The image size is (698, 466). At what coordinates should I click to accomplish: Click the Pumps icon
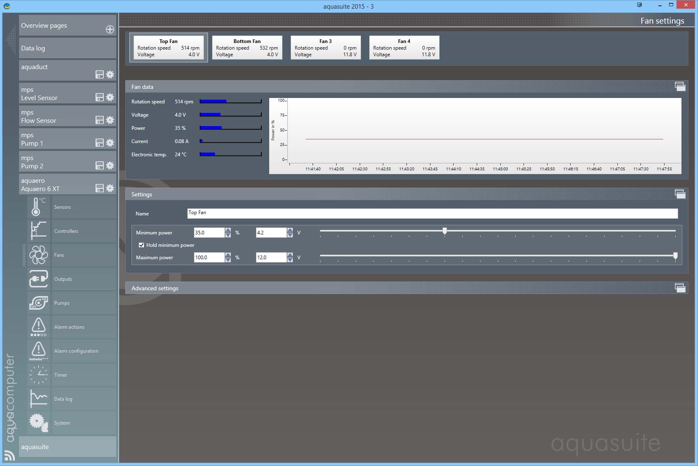coord(38,303)
